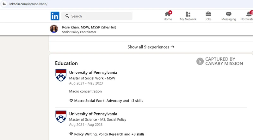Image resolution: width=253 pixels, height=140 pixels.
Task: Click the LinkedIn logo icon
Action: 55,16
